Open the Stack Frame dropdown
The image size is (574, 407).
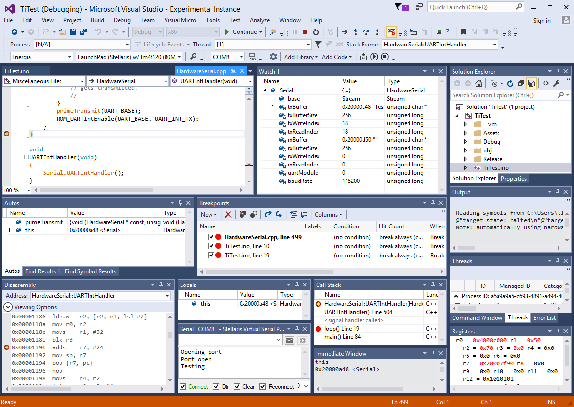[495, 45]
